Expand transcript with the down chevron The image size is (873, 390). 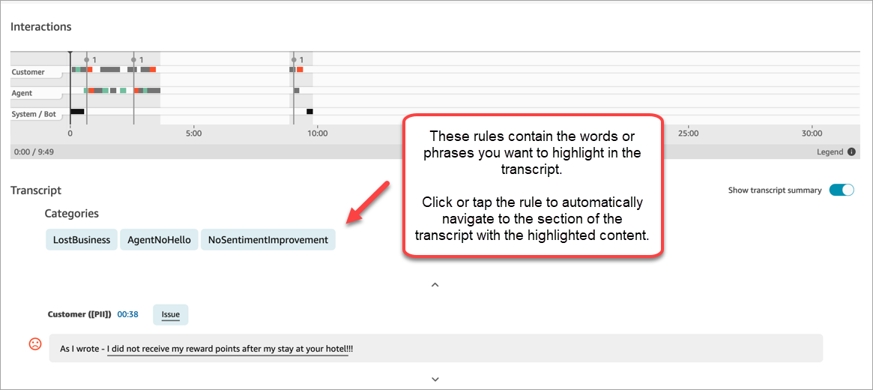coord(435,379)
